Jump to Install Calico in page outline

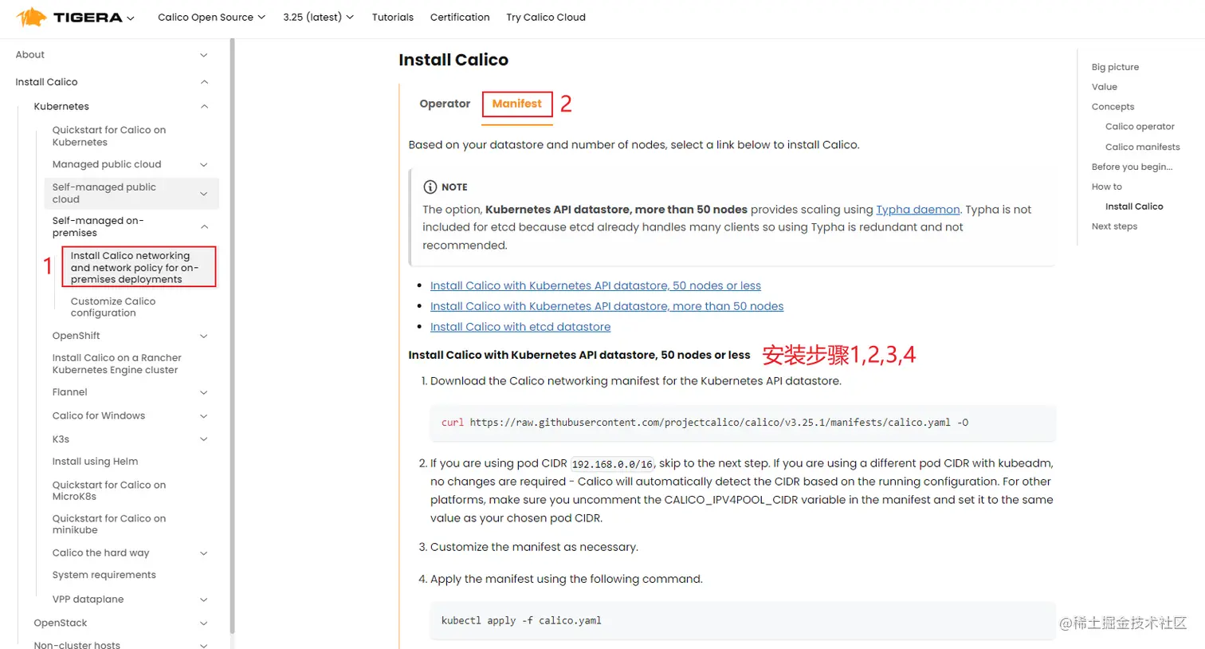(x=1134, y=206)
